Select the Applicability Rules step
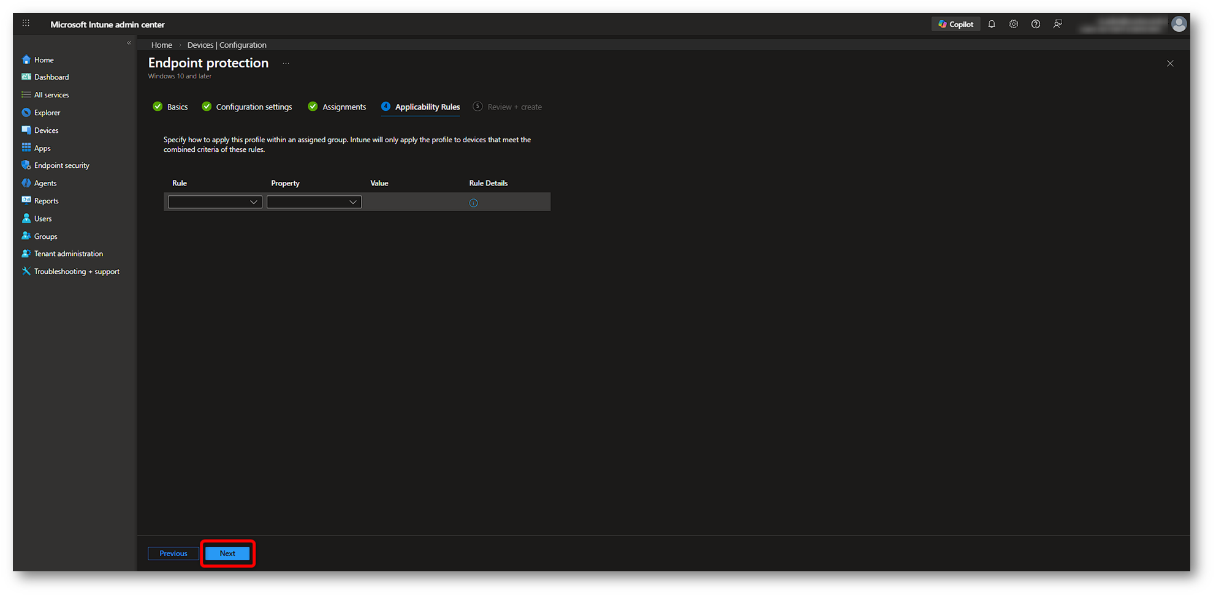The height and width of the screenshot is (597, 1216). coord(420,107)
